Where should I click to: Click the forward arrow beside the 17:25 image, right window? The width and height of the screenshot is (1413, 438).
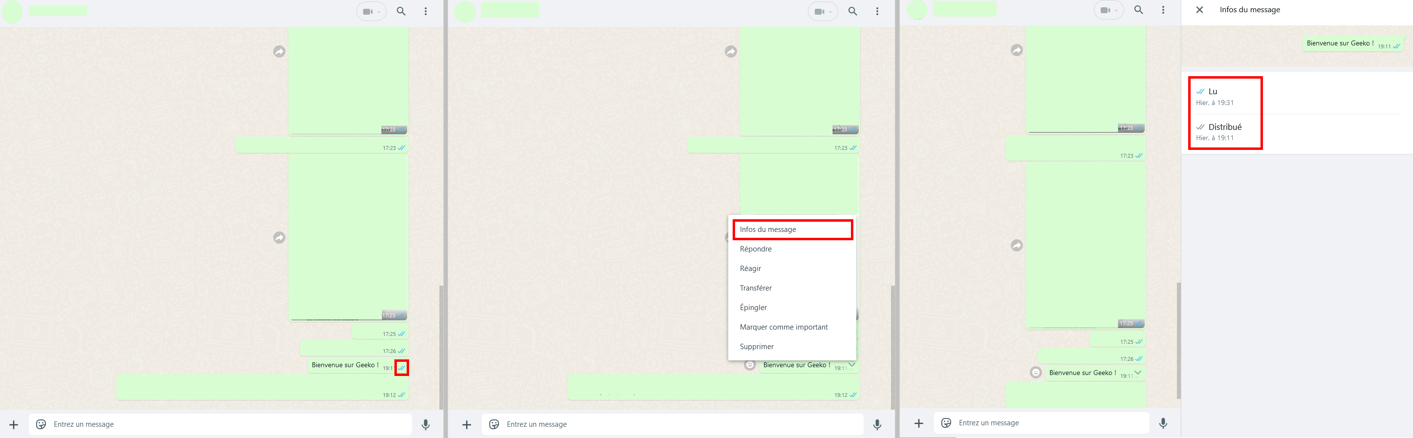coord(1017,245)
